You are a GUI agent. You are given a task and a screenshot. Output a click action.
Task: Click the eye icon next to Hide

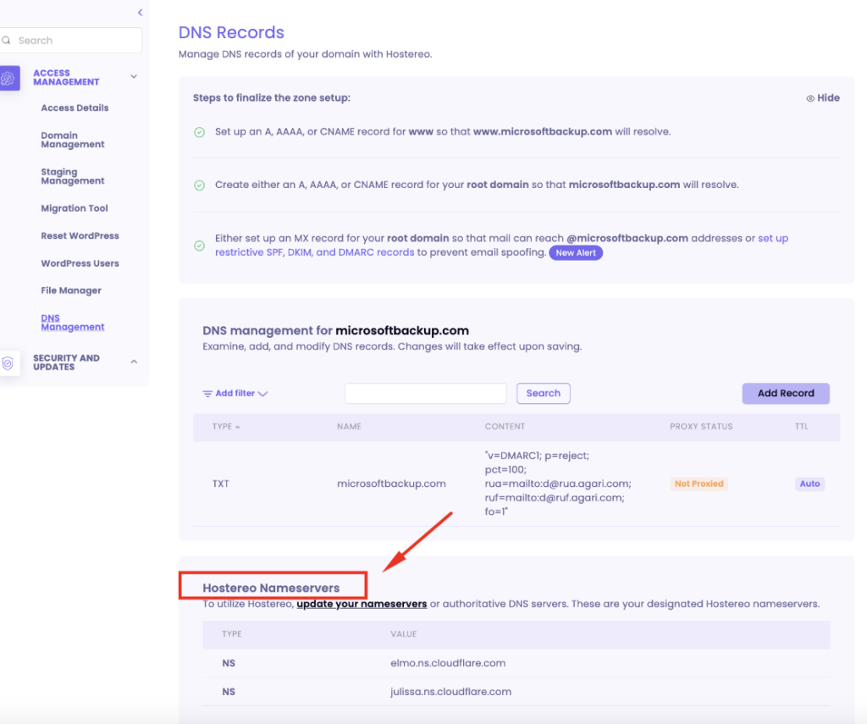pyautogui.click(x=810, y=98)
